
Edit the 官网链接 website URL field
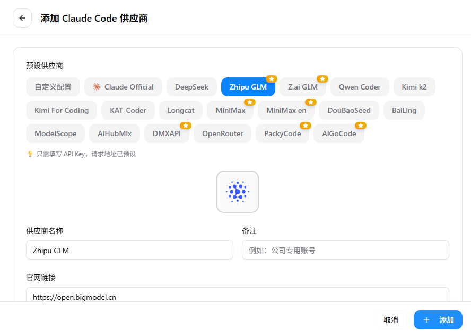237,296
